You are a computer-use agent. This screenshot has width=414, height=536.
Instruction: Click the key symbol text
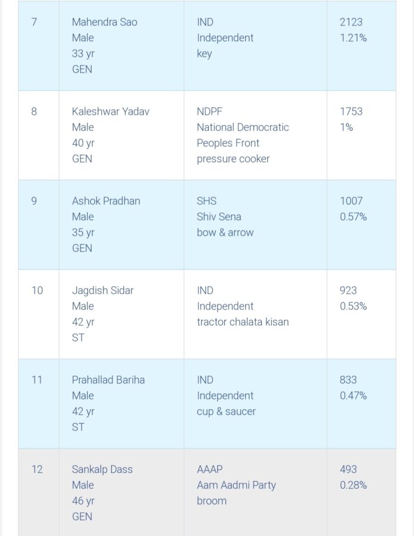tap(204, 54)
